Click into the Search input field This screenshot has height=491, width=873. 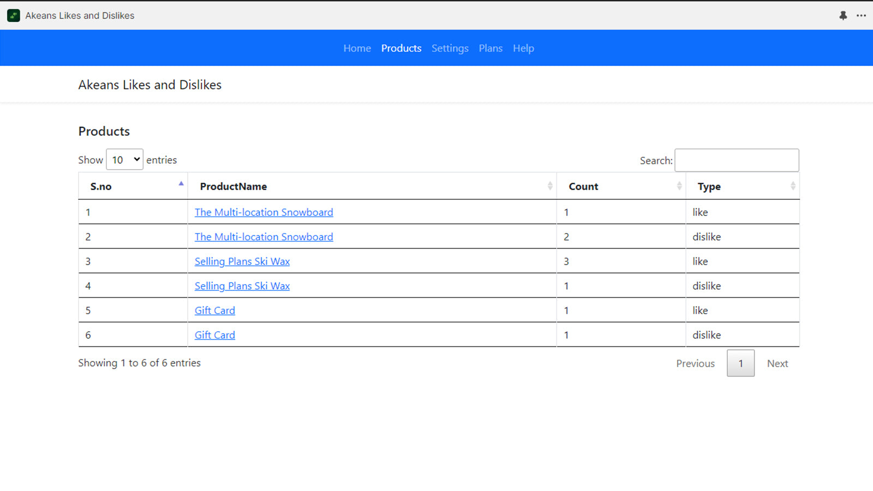[736, 160]
